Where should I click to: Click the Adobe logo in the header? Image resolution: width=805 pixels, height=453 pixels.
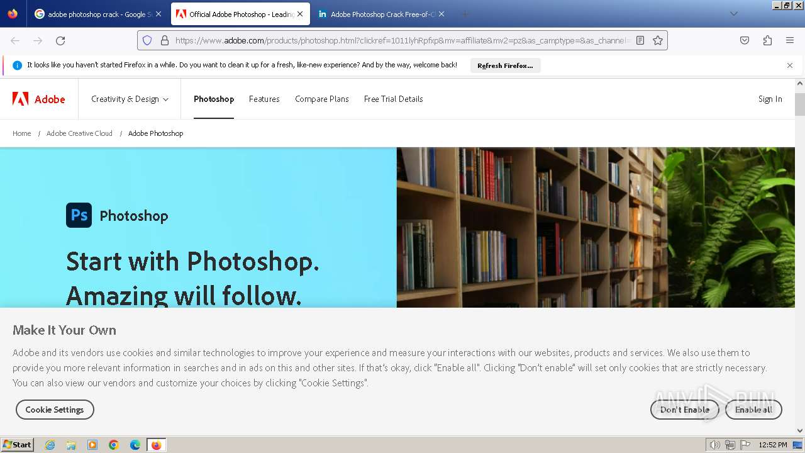(39, 99)
